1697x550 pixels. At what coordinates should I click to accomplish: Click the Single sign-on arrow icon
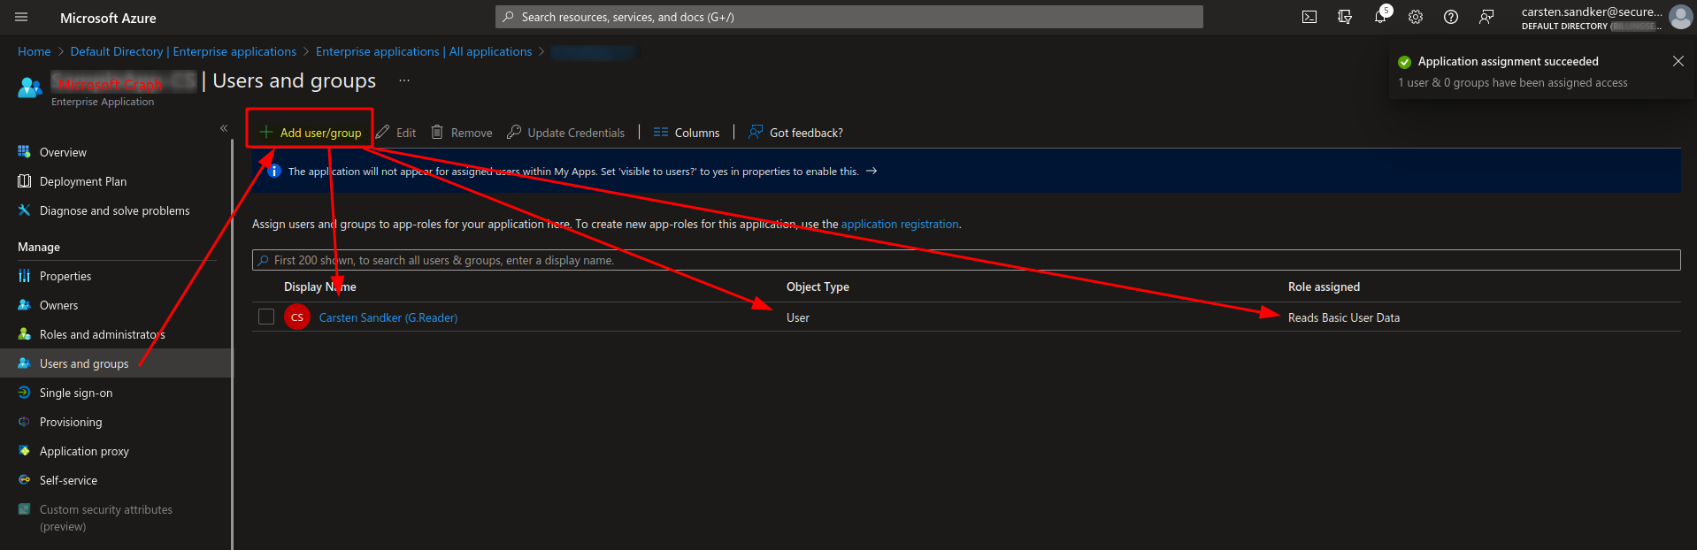[24, 393]
